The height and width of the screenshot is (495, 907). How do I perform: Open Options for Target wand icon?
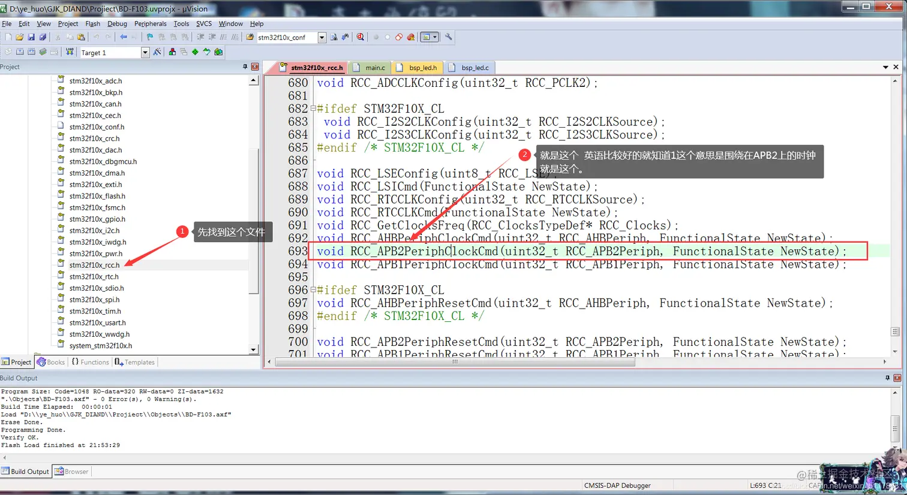click(x=157, y=52)
